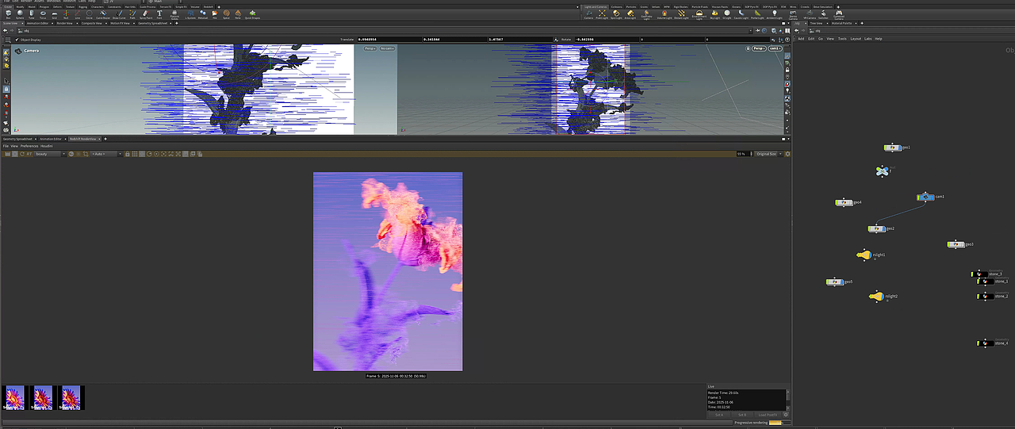Select the cam1 node
Viewport: 1015px width, 429px height.
(925, 197)
